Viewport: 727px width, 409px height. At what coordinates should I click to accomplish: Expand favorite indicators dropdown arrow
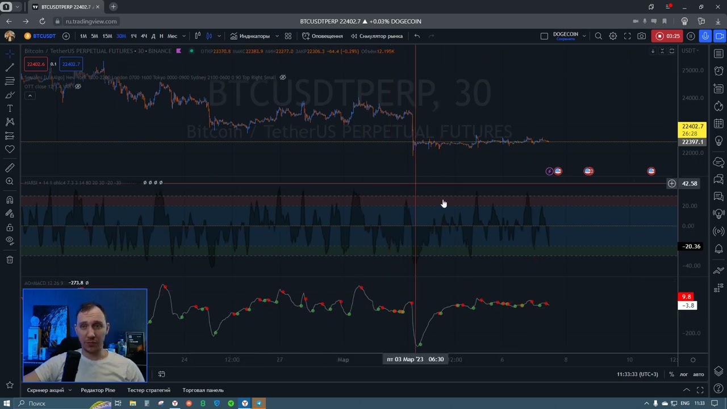point(277,36)
